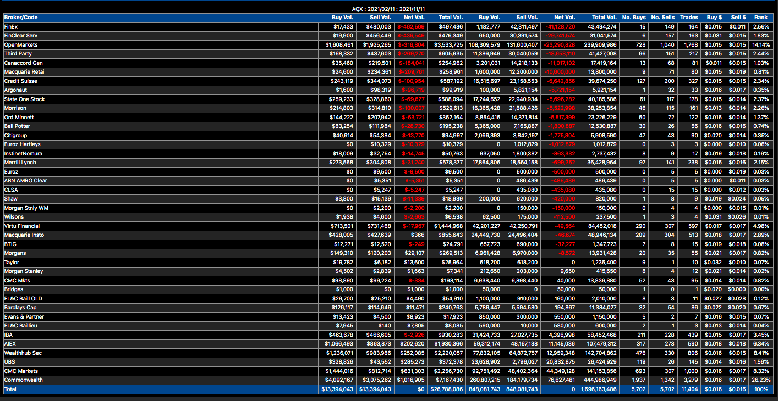Click AIEX rank value 6.34%
Image resolution: width=778 pixels, height=401 pixels.
[762, 344]
